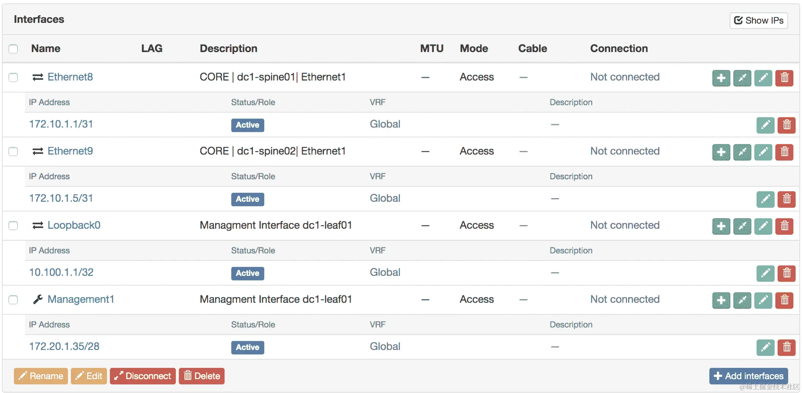The image size is (802, 393).
Task: Edit the Loopback0 interface with its pencil icon
Action: [x=763, y=226]
